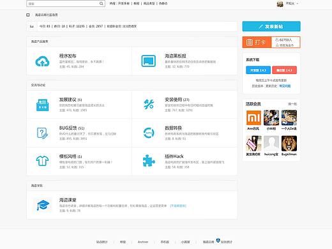Click the pencil icon on 发表新帖
Screen dimensions: 332x249
click(261, 26)
